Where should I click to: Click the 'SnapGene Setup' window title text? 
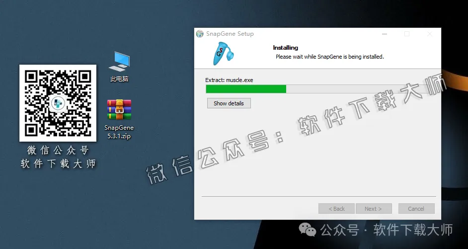[x=230, y=34]
